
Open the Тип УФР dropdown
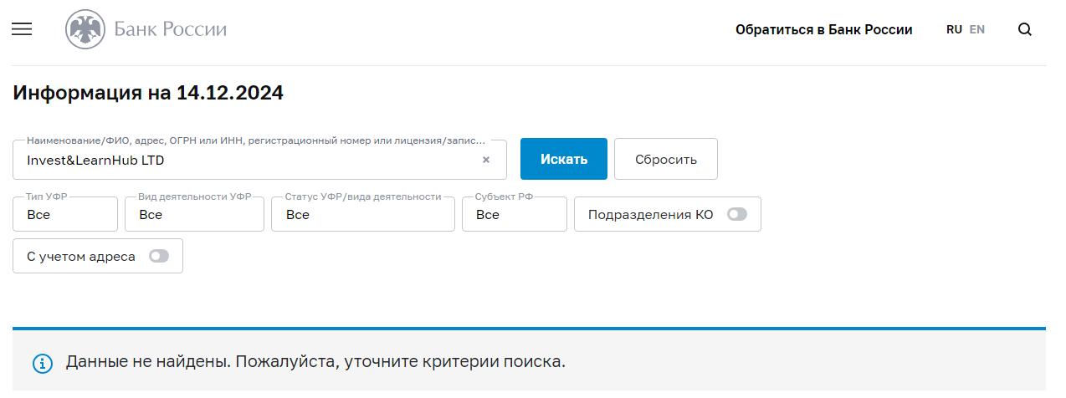tap(65, 214)
